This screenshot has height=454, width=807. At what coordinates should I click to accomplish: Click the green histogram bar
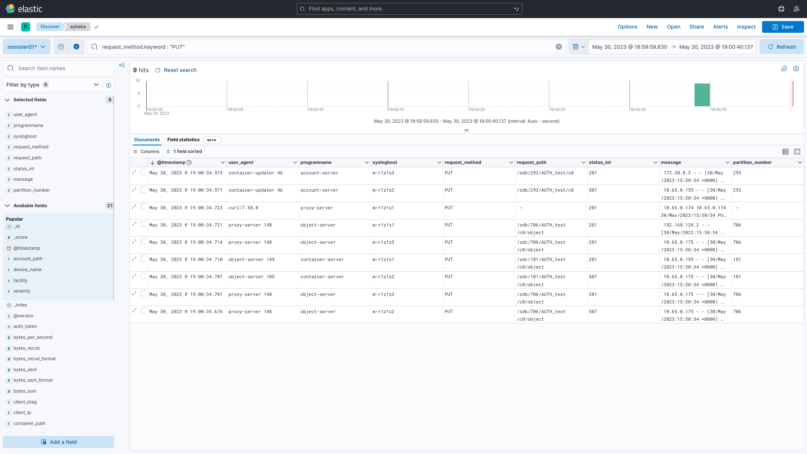coord(702,95)
